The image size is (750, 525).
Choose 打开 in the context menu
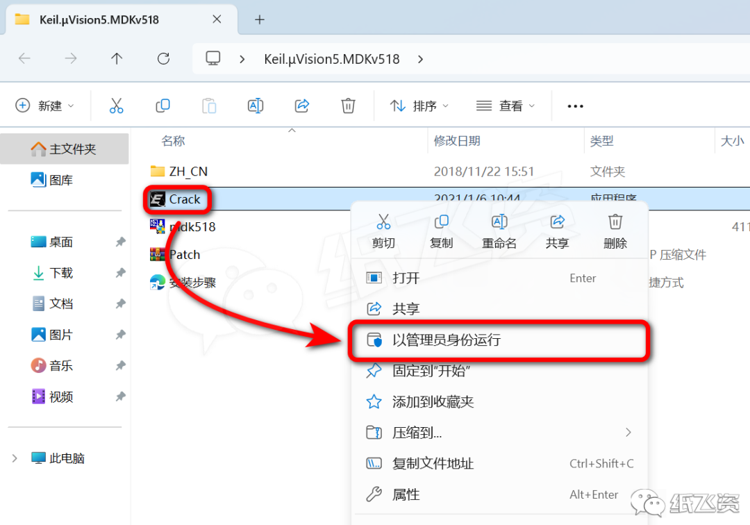tap(499, 278)
